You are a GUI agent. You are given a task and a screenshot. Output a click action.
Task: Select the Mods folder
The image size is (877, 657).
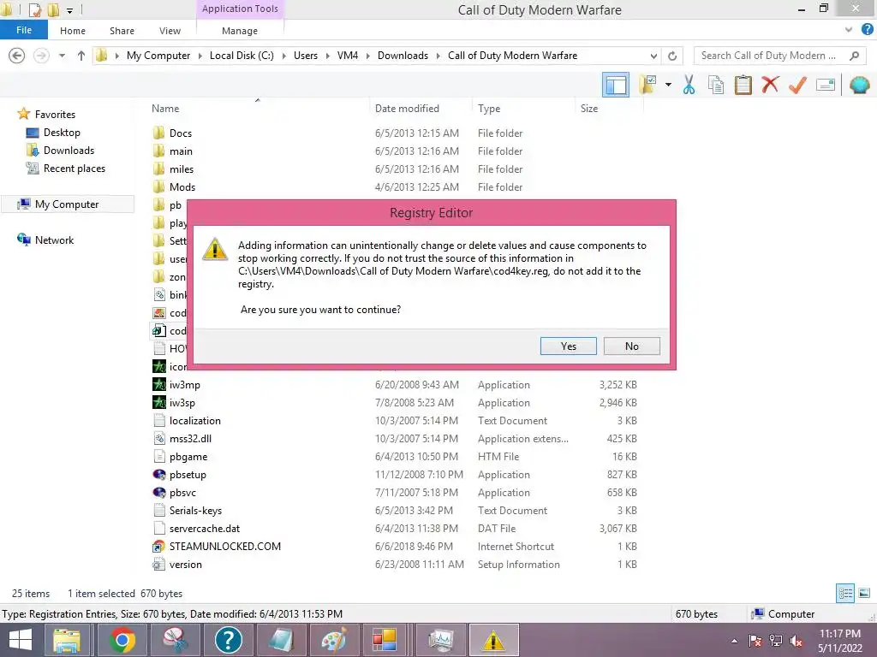coord(182,186)
